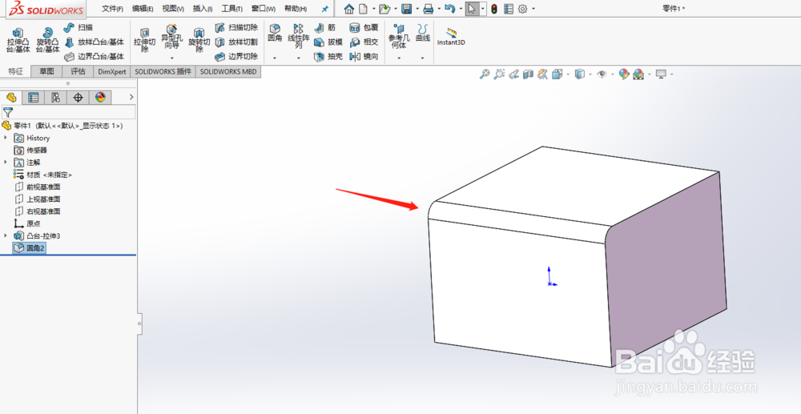801x414 pixels.
Task: Open the 圆角 fillet dropdown arrow
Action: [x=275, y=58]
